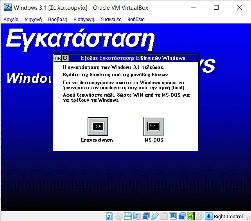251x221 pixels.
Task: Click the Right Control host key label
Action: coord(228,217)
